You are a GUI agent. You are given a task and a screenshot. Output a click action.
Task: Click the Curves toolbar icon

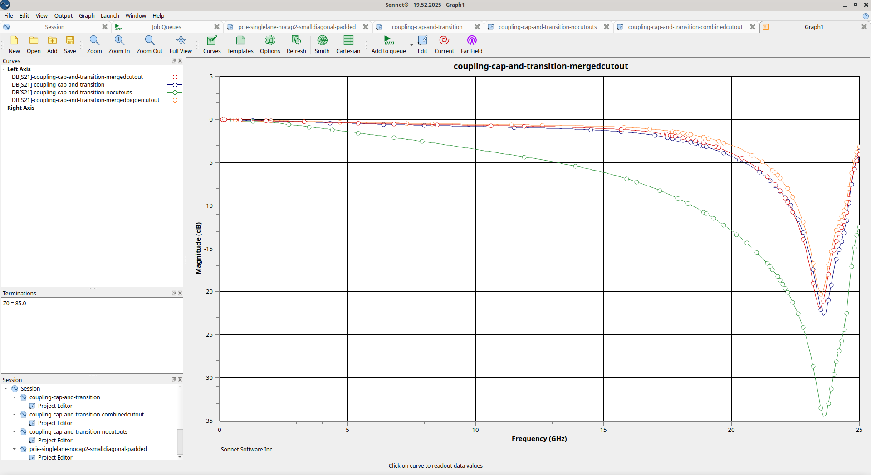click(212, 44)
